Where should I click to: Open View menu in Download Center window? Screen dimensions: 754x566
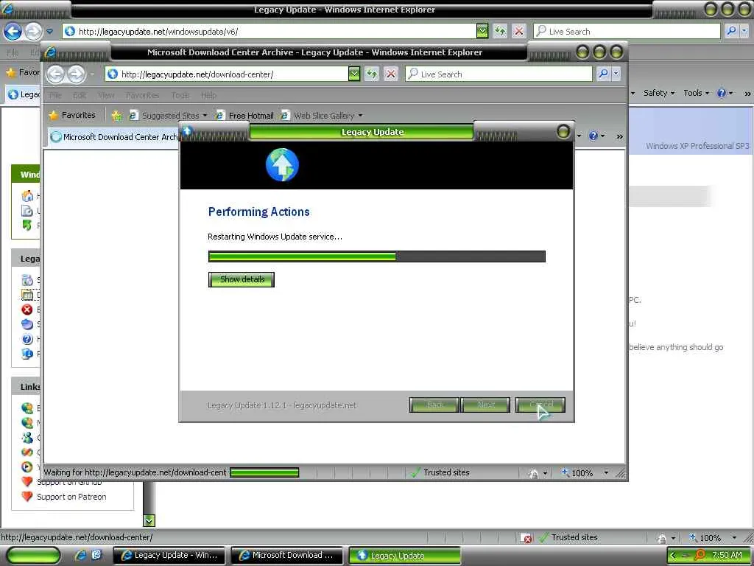point(106,95)
